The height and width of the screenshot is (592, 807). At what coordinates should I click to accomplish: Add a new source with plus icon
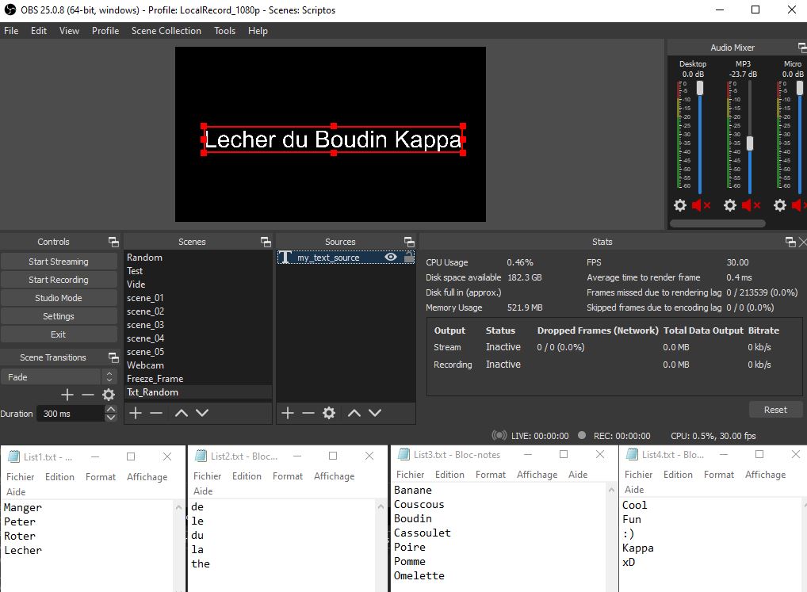tap(288, 412)
